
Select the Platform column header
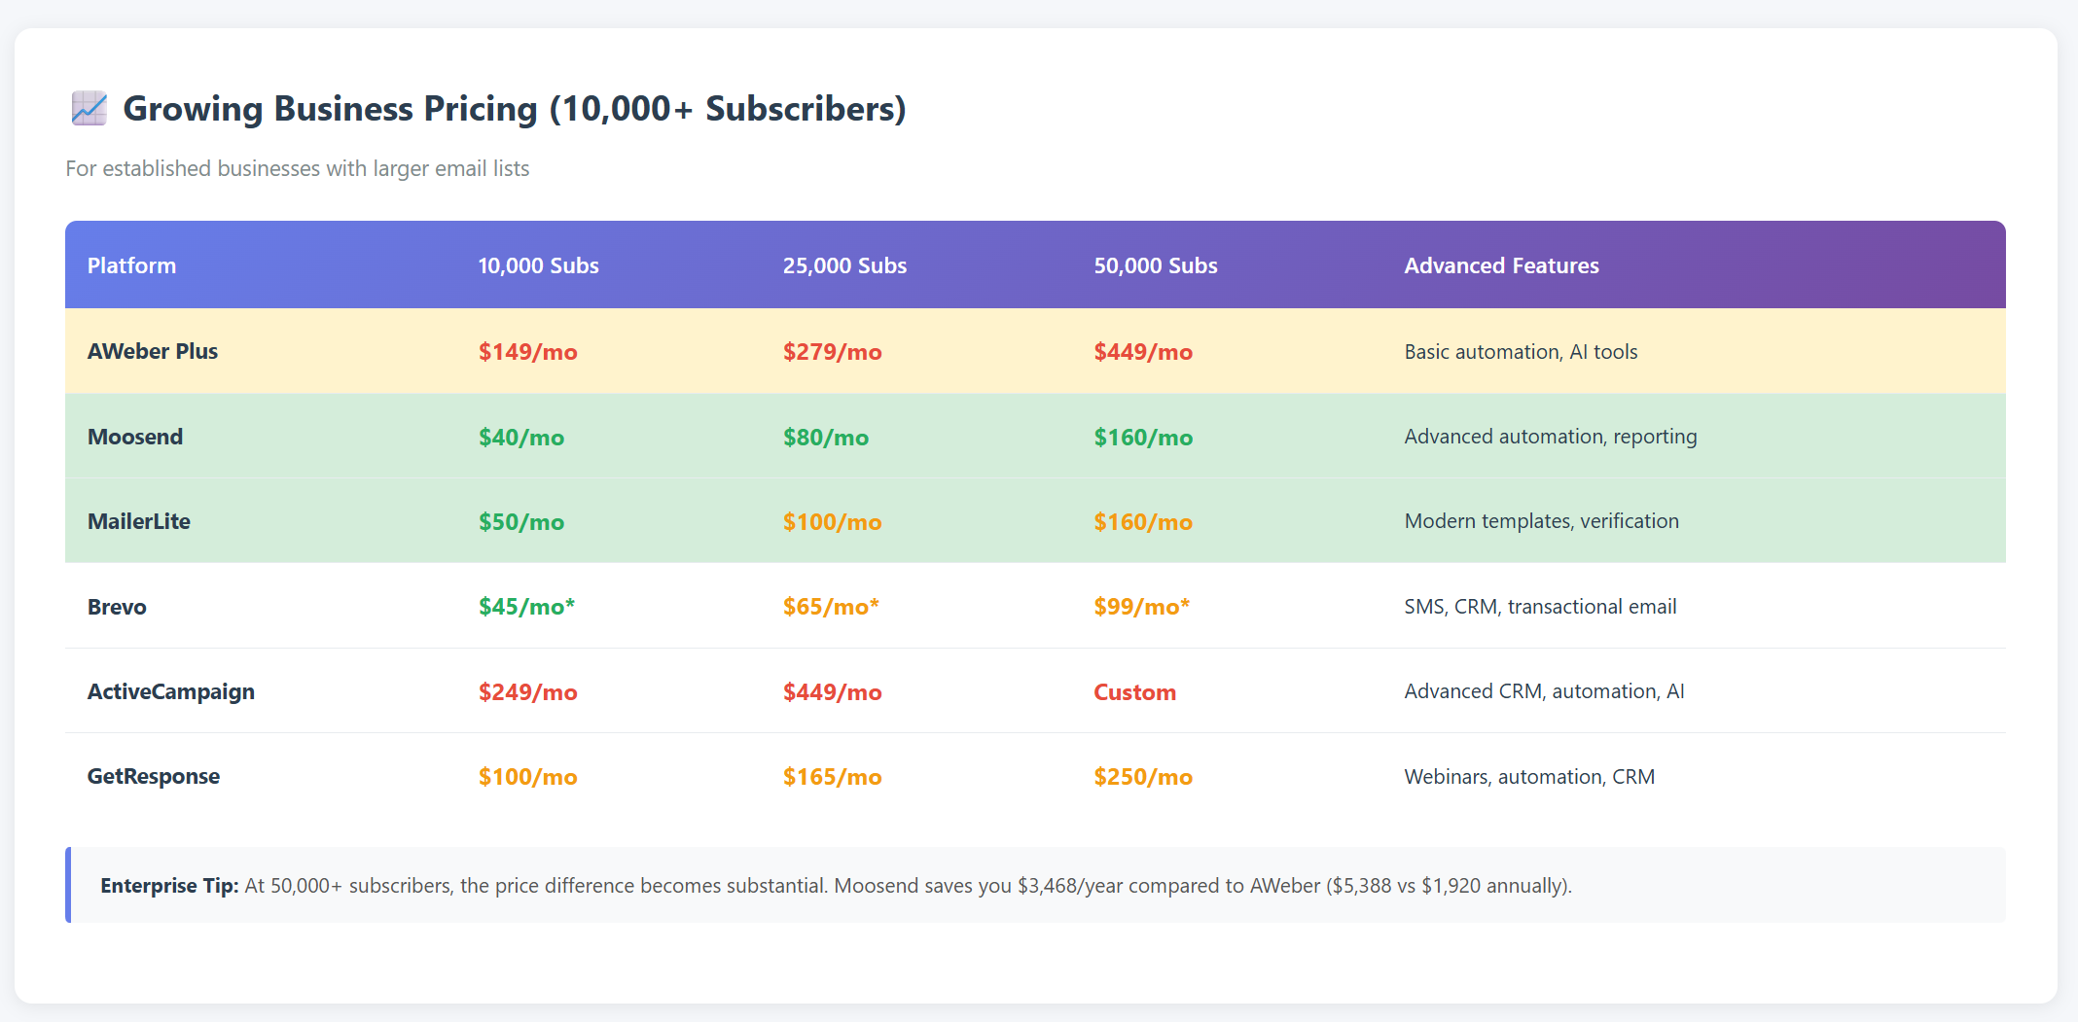click(x=131, y=265)
